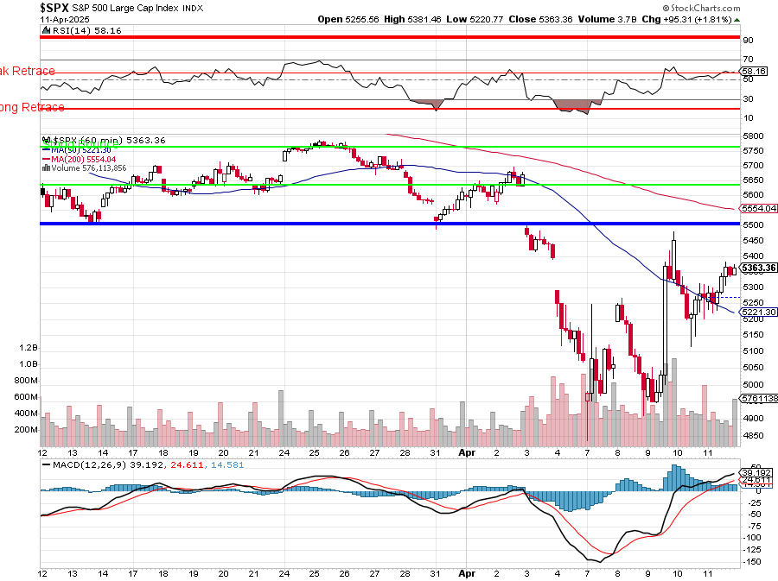Click the StockCharts.com copyright link
The image size is (778, 581).
pos(728,6)
